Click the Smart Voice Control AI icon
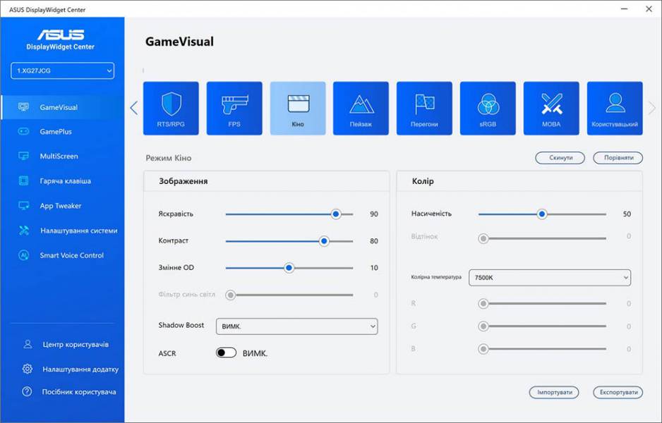This screenshot has width=662, height=423. 24,255
